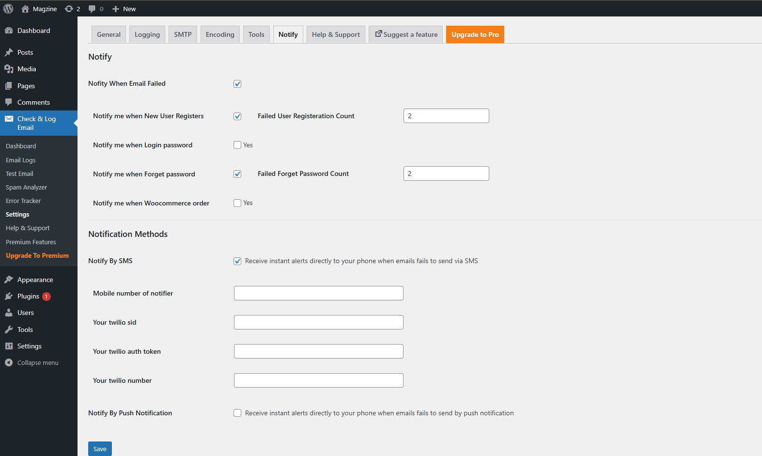Switch to the General tab
Screen dimensions: 762x456
109,34
